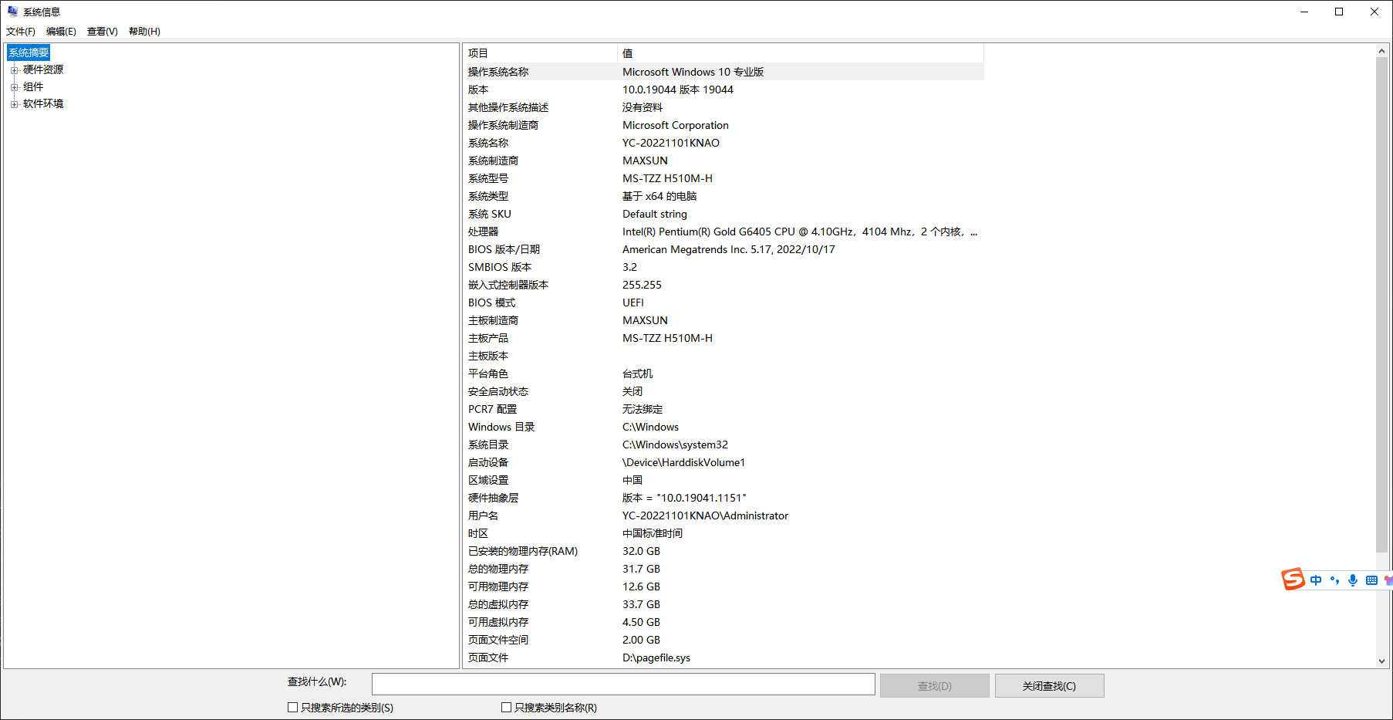Select the SMBIOS 版本 row

tap(723, 267)
